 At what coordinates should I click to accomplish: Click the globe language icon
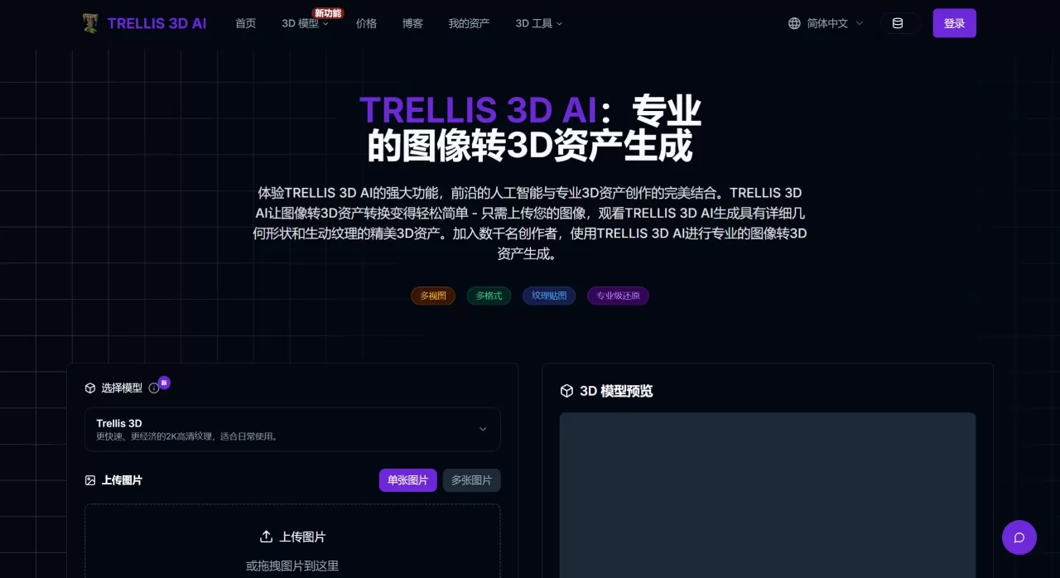point(794,23)
